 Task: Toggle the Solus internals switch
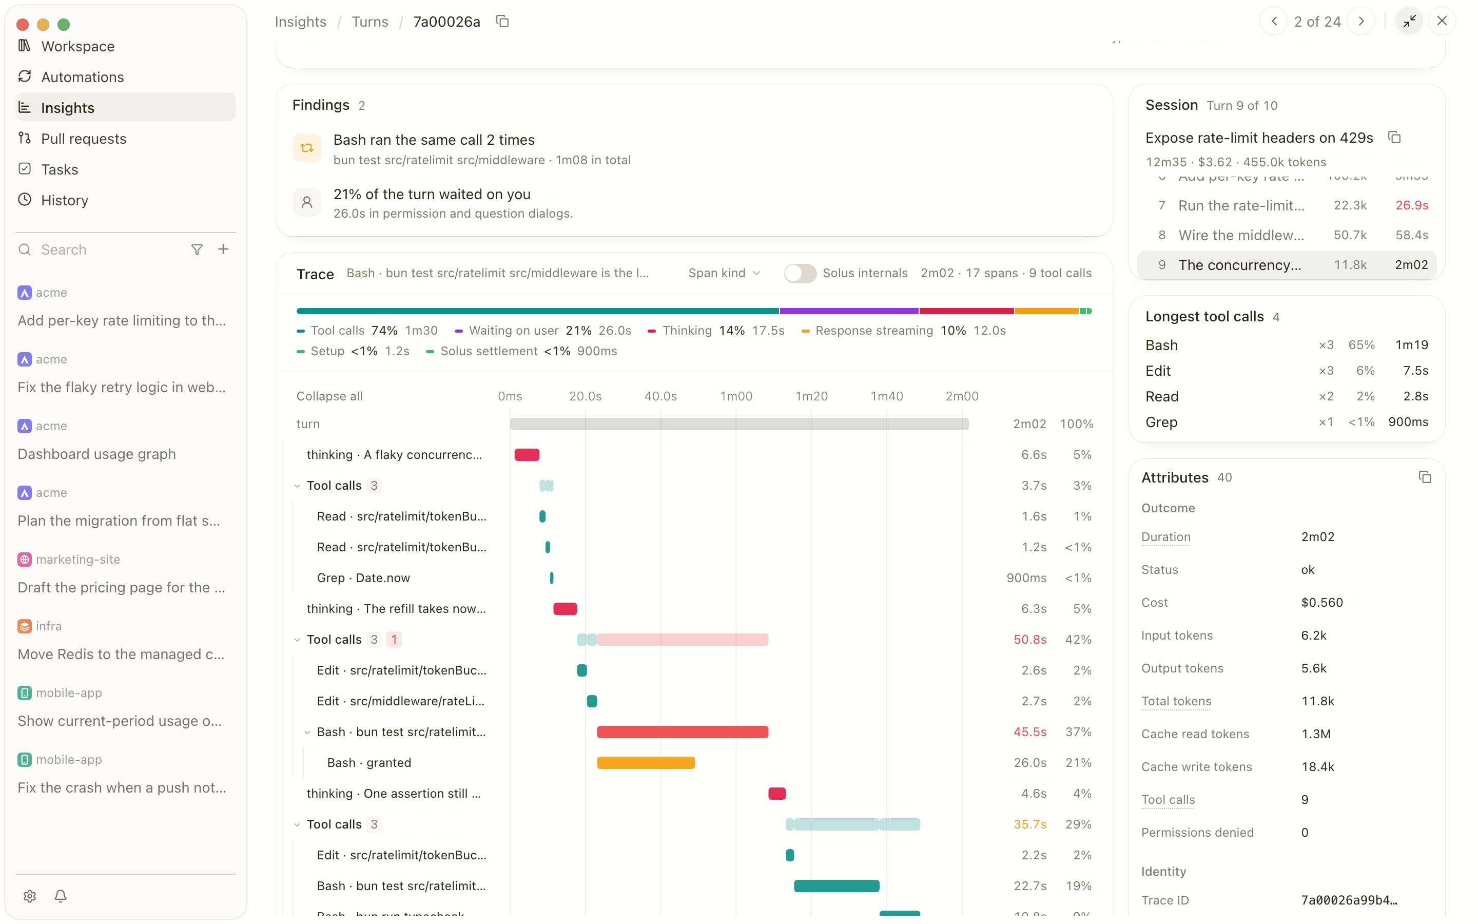click(x=800, y=273)
